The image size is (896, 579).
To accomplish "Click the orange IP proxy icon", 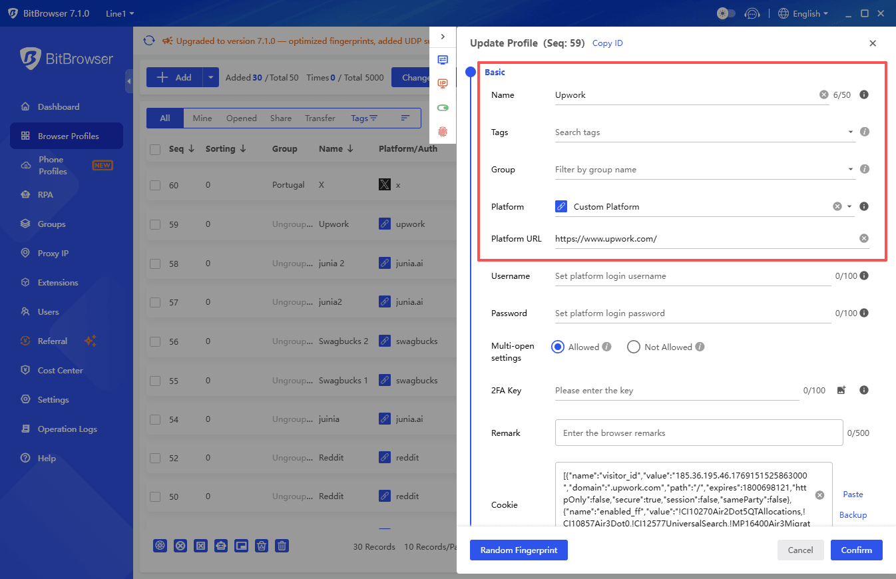I will (x=443, y=84).
